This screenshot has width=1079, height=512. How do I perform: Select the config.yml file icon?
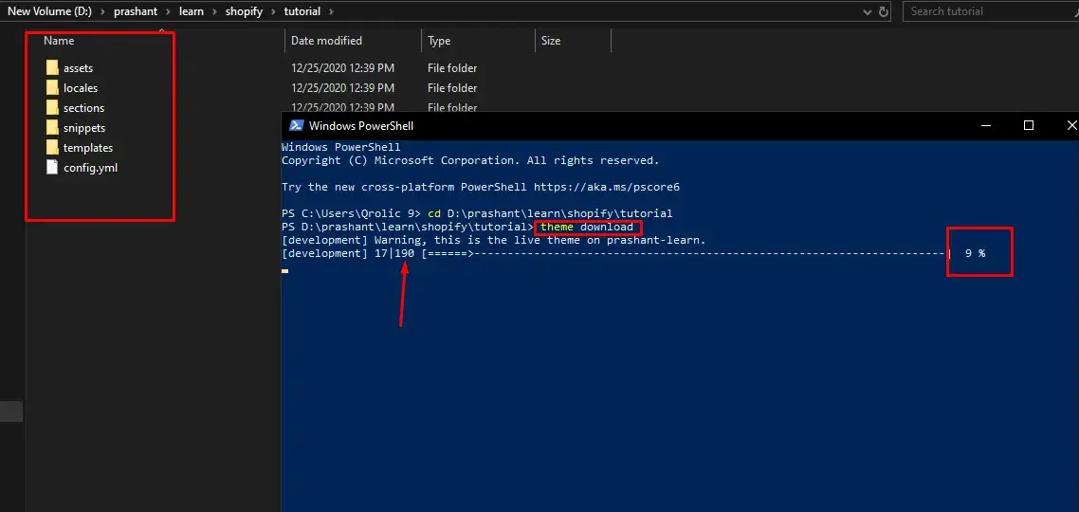pos(51,168)
